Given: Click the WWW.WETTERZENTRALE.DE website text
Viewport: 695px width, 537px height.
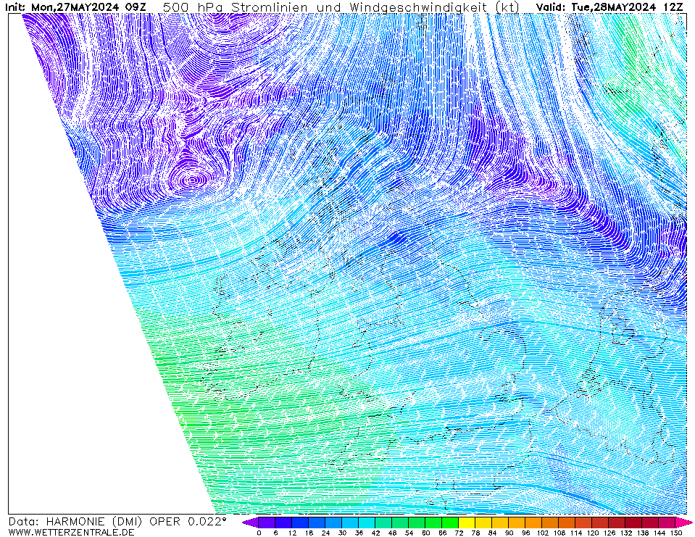Looking at the screenshot, I should [71, 532].
